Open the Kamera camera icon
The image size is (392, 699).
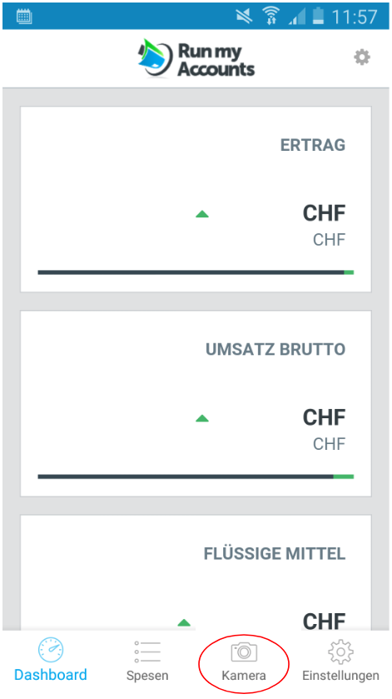244,652
